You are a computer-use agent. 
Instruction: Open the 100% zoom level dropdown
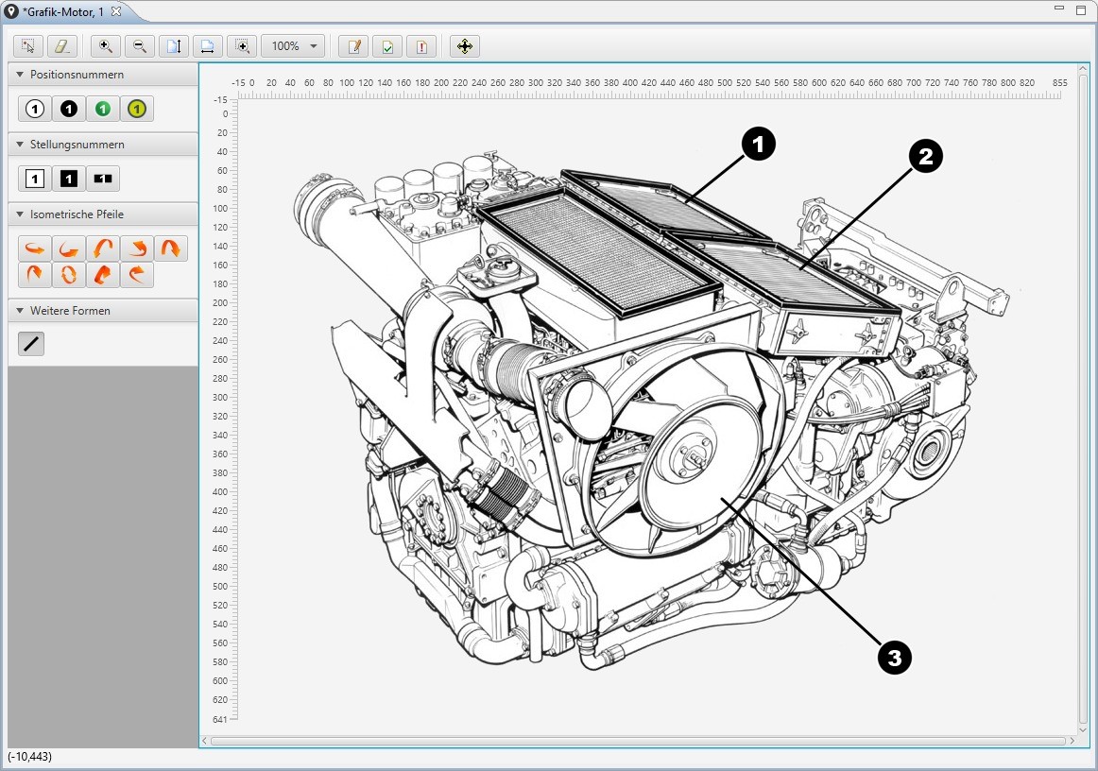(293, 46)
